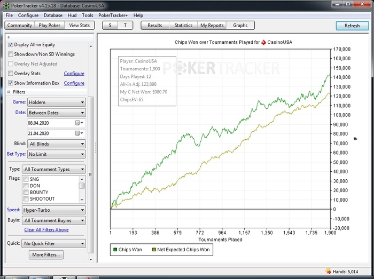
Task: Switch to the Statistics tab
Action: [183, 25]
